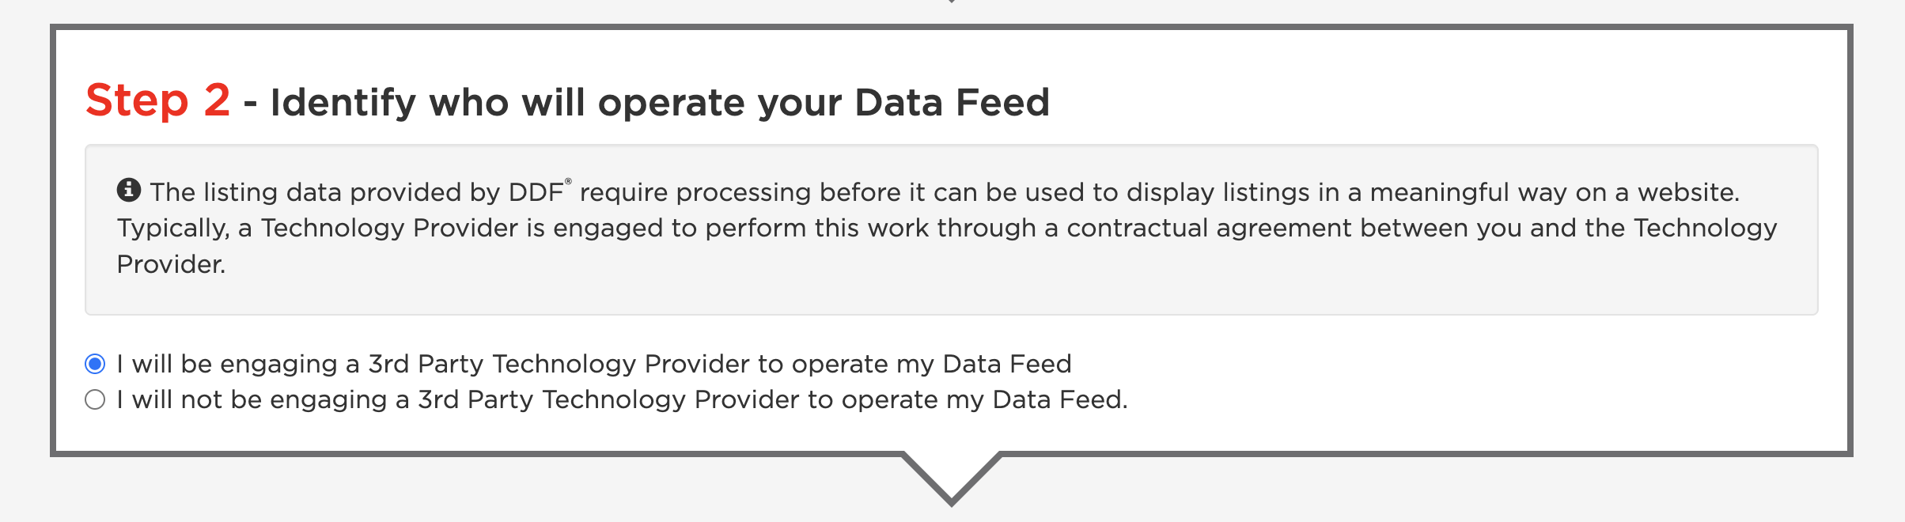The height and width of the screenshot is (522, 1905).
Task: Click the currently selected blue radio button
Action: 95,364
